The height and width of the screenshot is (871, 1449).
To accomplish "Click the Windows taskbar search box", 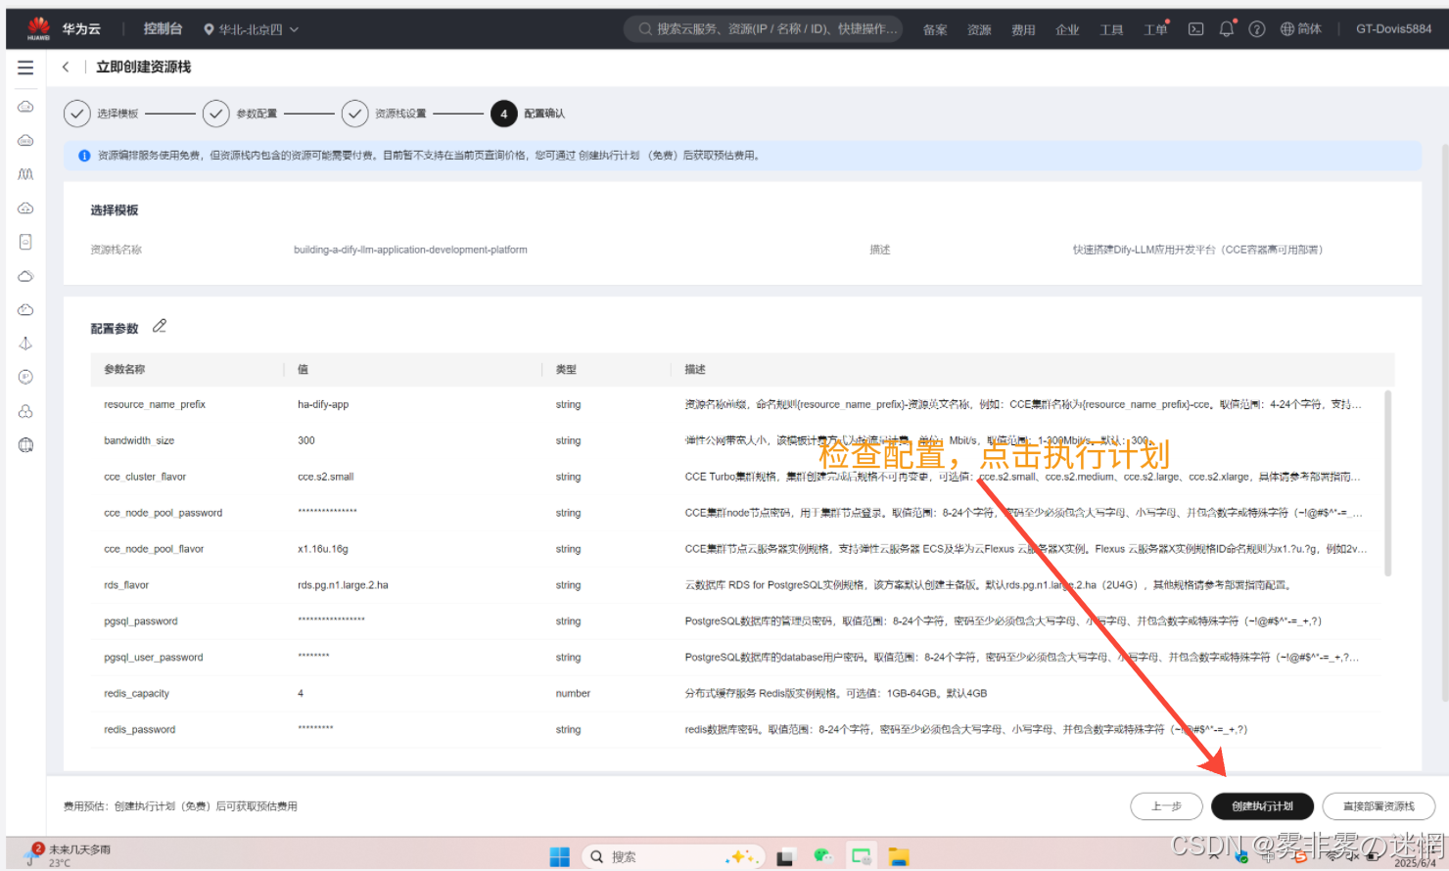I will pyautogui.click(x=672, y=857).
